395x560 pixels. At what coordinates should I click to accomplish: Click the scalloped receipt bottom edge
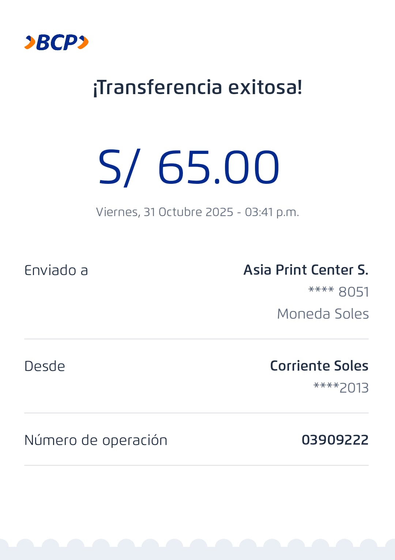click(x=197, y=549)
